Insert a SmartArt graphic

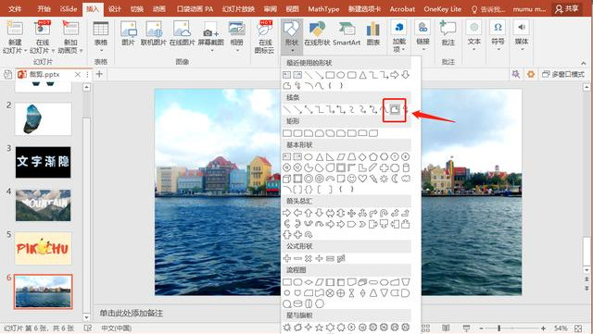tap(347, 34)
